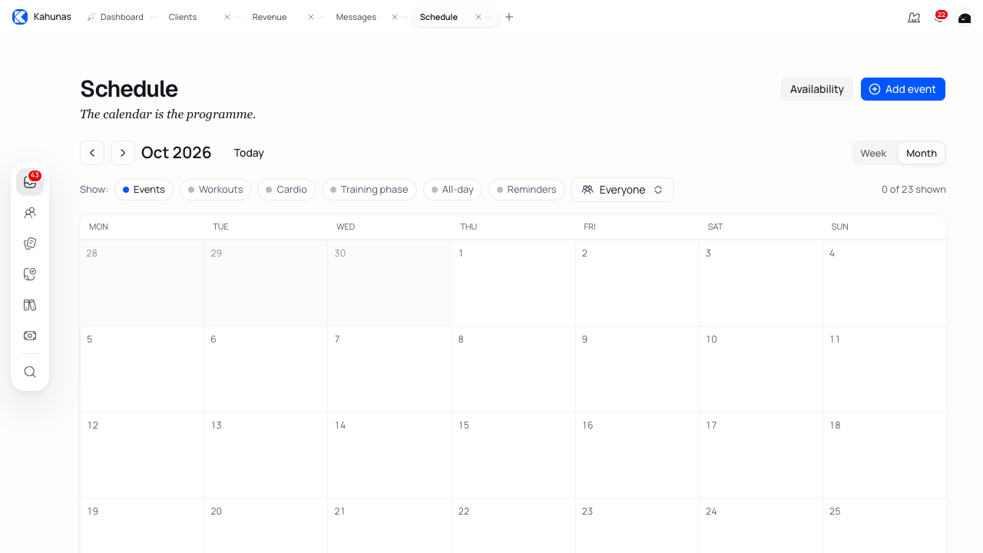983x553 pixels.
Task: Open options menu on Dashboard tab
Action: click(154, 17)
